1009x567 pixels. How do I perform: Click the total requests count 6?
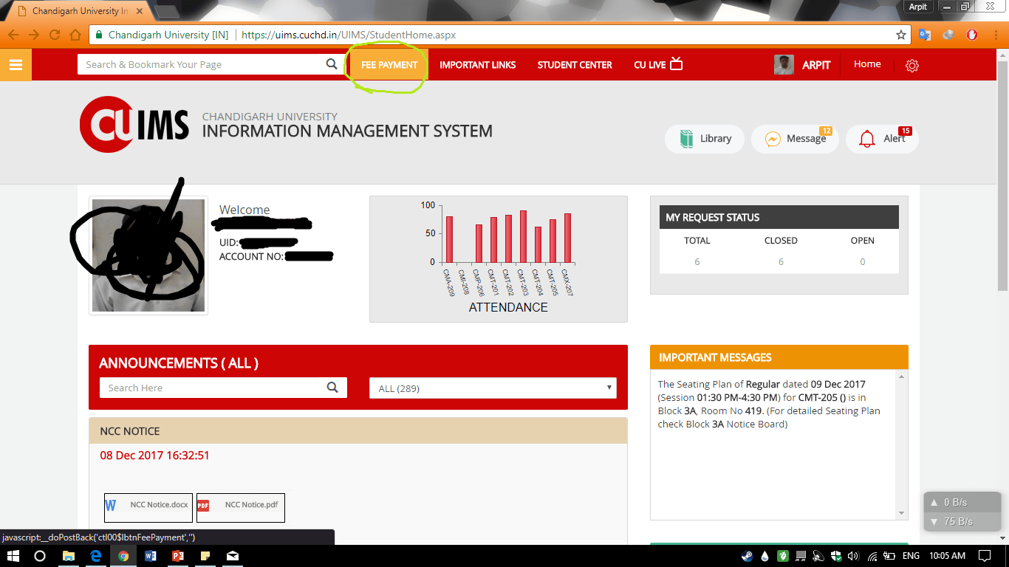[697, 261]
